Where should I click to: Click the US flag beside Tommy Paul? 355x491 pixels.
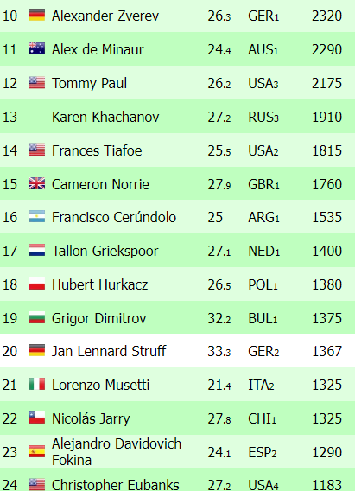tap(36, 83)
